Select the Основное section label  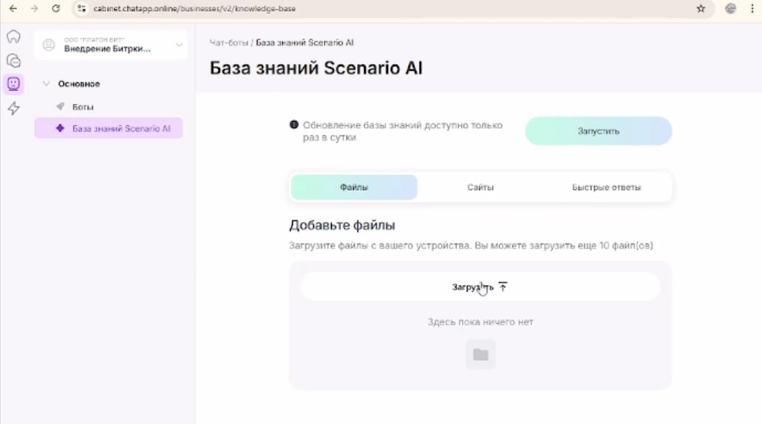tap(79, 83)
